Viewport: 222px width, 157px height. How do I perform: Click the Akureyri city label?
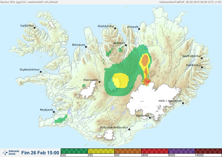pyautogui.click(x=119, y=43)
